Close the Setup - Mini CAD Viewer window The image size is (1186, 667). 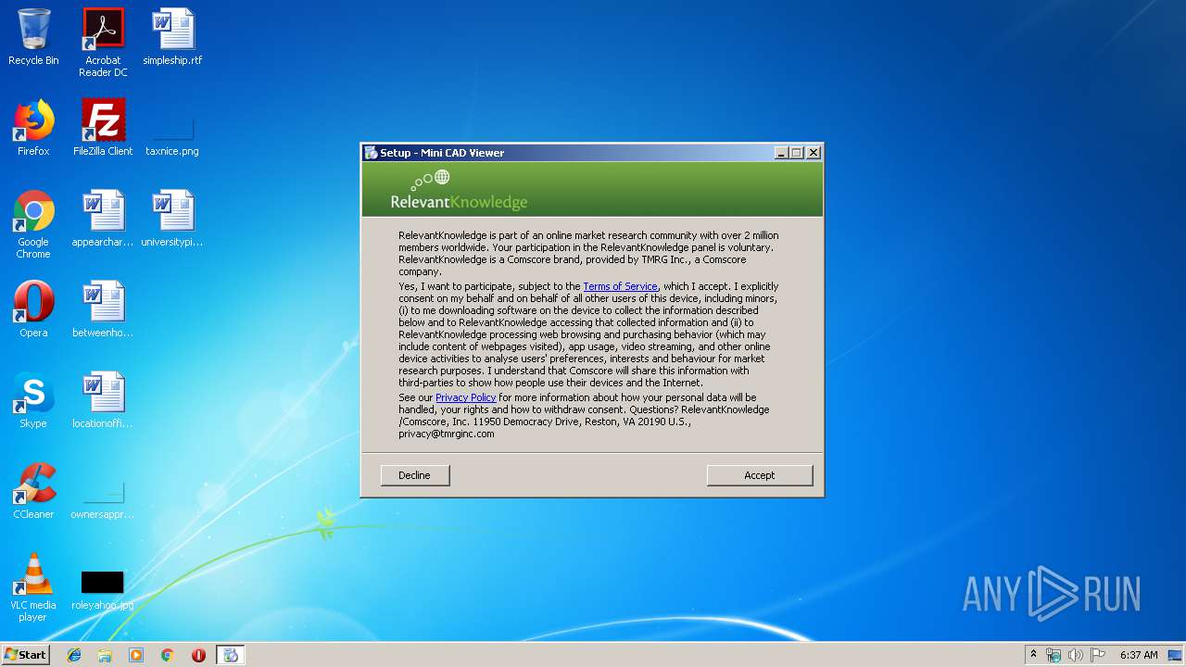(x=814, y=153)
